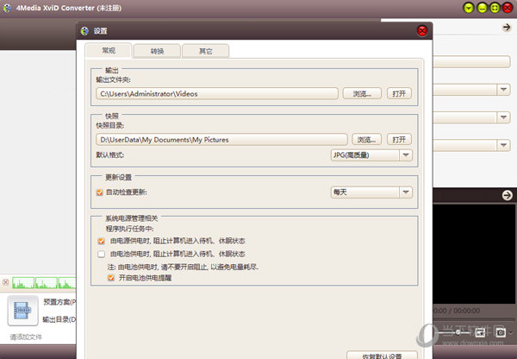Click the snapshot camera icon in the player
This screenshot has height=359, width=517.
pyautogui.click(x=500, y=332)
